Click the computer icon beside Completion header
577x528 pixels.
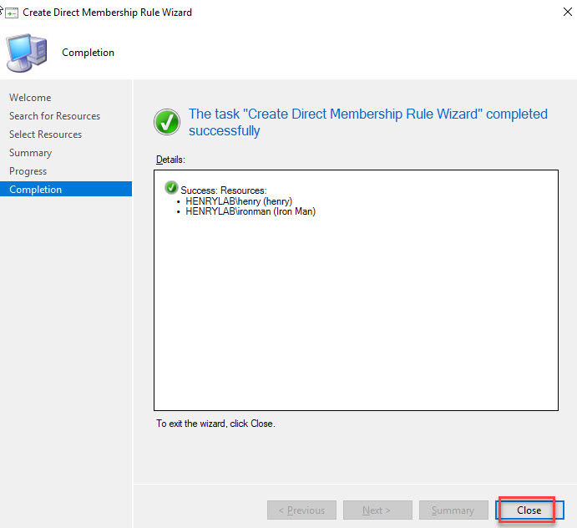pos(26,53)
